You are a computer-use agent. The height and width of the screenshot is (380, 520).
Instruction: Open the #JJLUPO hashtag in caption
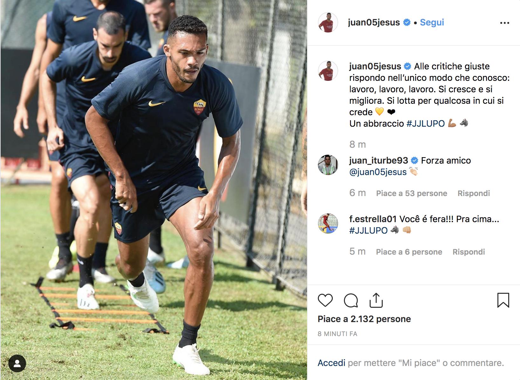pos(426,123)
